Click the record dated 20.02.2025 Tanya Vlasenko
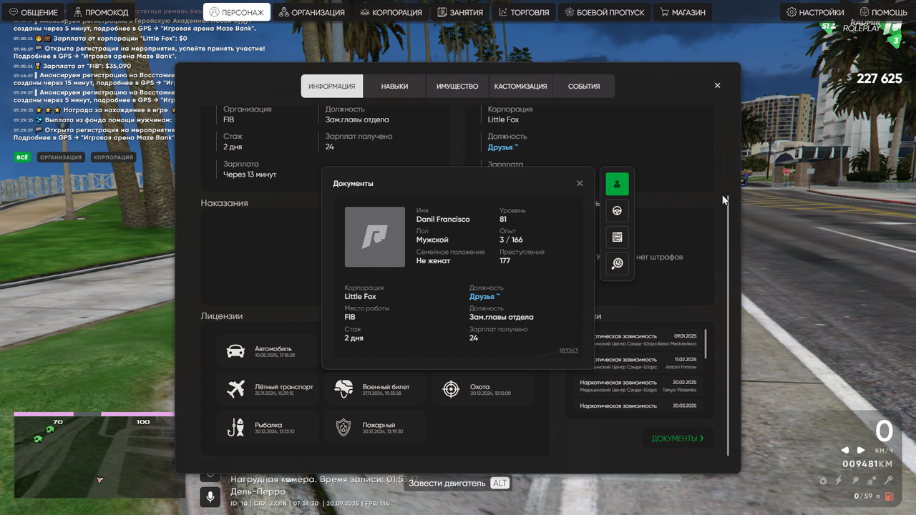916x515 pixels. click(638, 386)
